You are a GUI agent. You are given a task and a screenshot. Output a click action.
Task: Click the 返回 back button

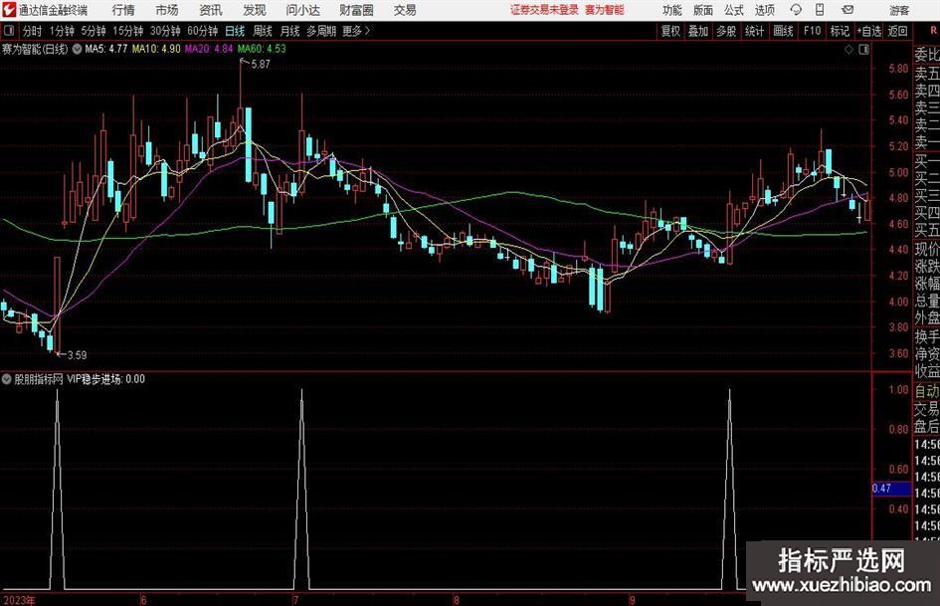tap(897, 31)
